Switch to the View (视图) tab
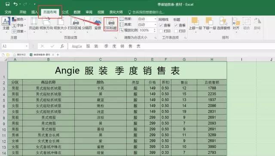The image size is (275, 156). (x=101, y=12)
